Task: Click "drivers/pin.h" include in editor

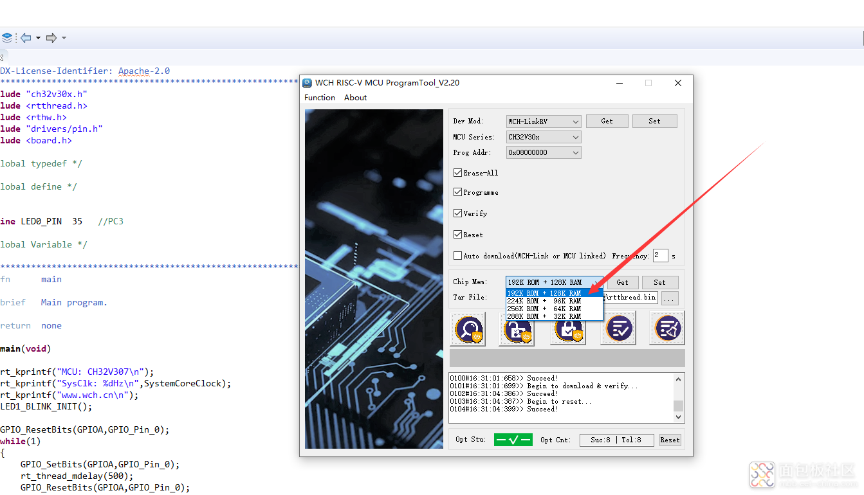Action: click(64, 129)
